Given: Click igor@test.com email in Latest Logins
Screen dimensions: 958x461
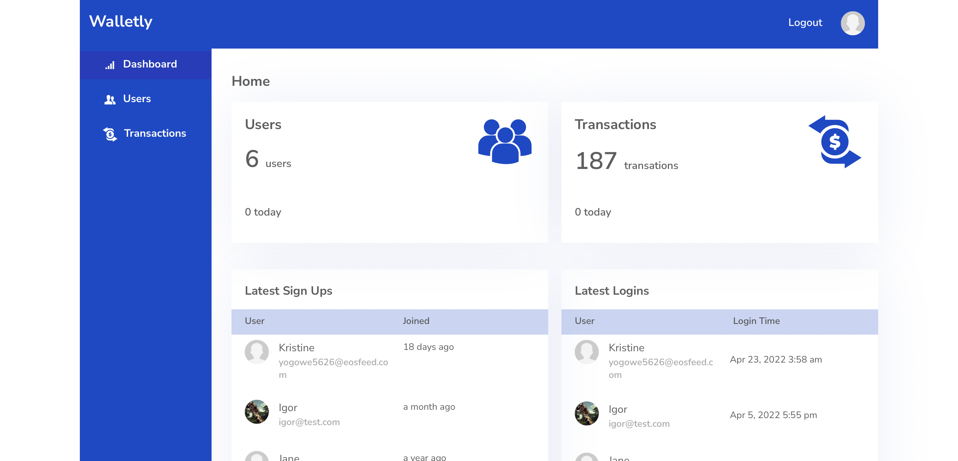Looking at the screenshot, I should [639, 423].
